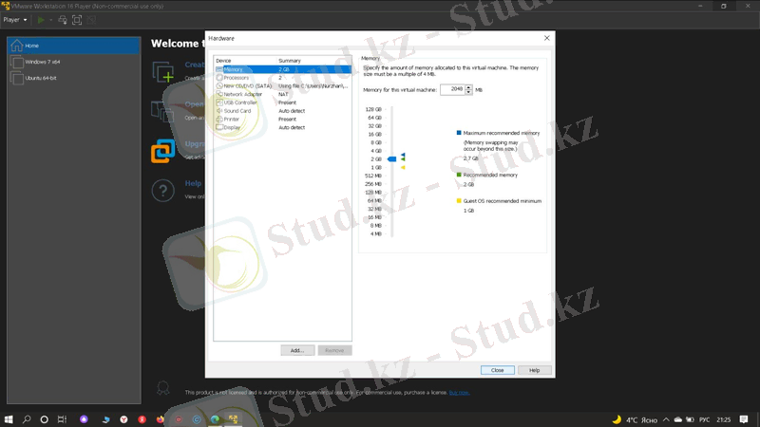Open the power options arrow next to play
The height and width of the screenshot is (427, 760).
[50, 20]
